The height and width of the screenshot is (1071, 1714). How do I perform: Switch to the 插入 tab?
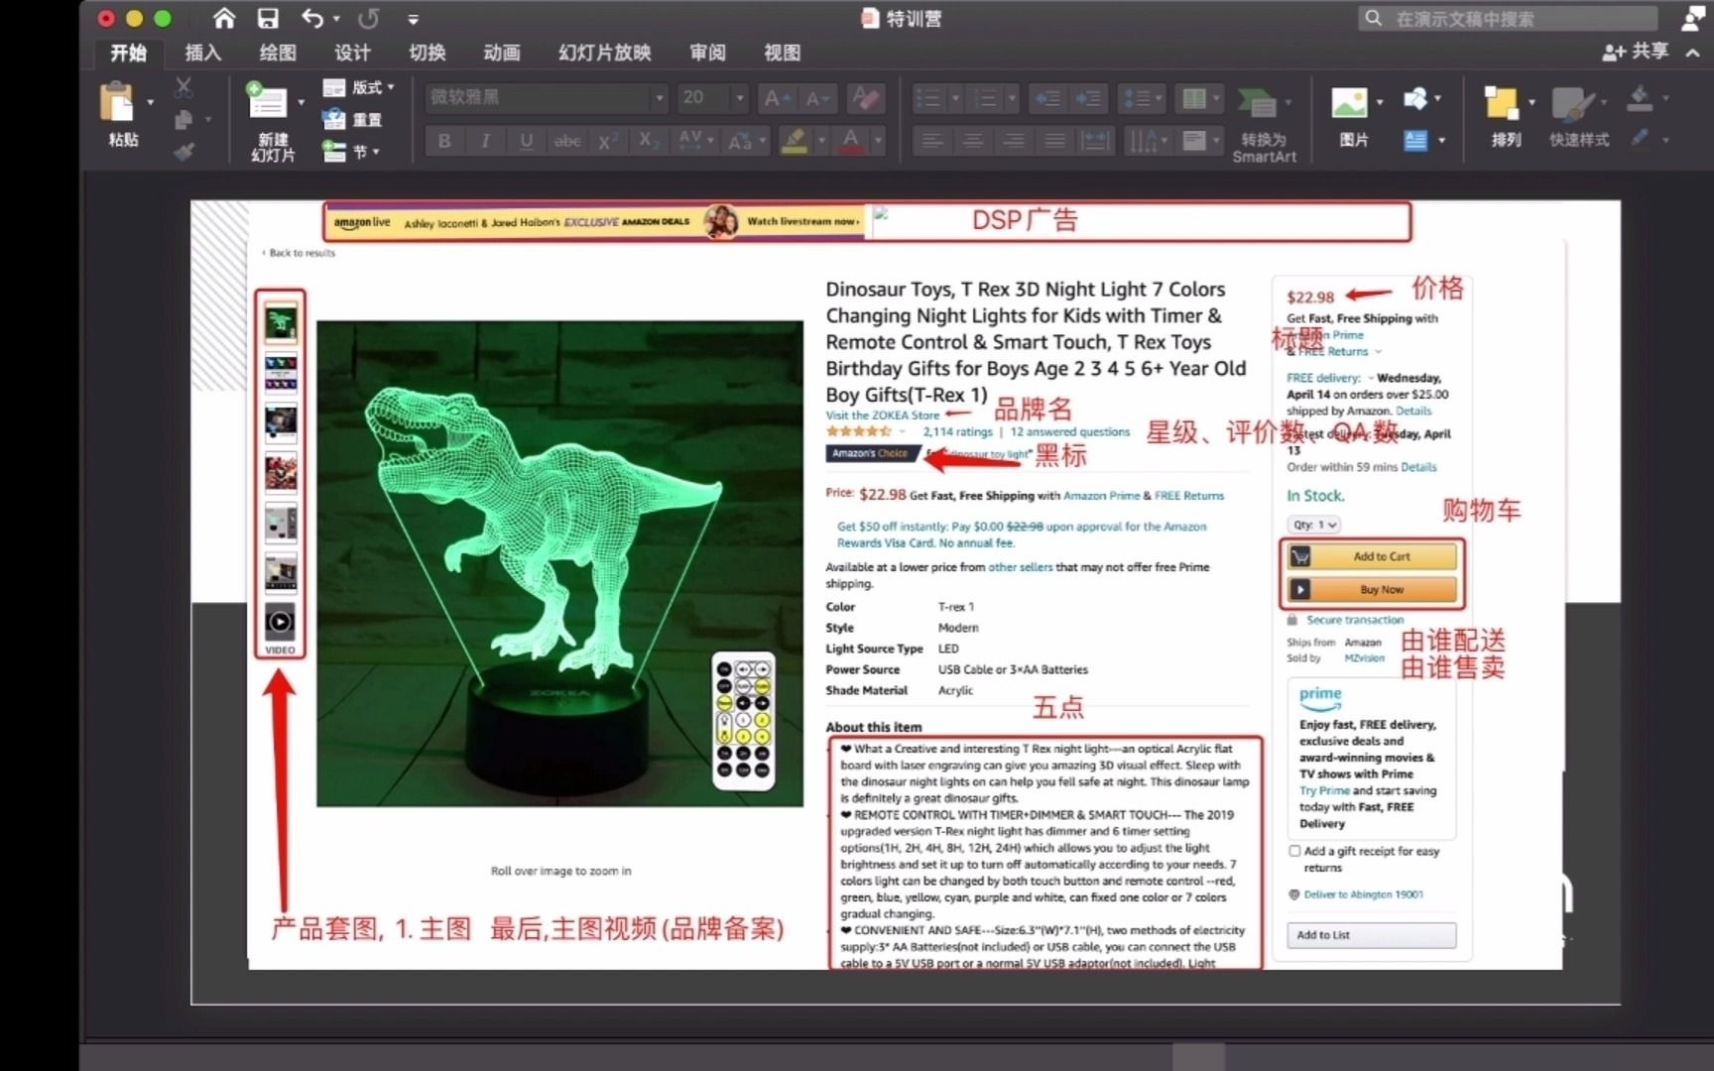tap(202, 53)
